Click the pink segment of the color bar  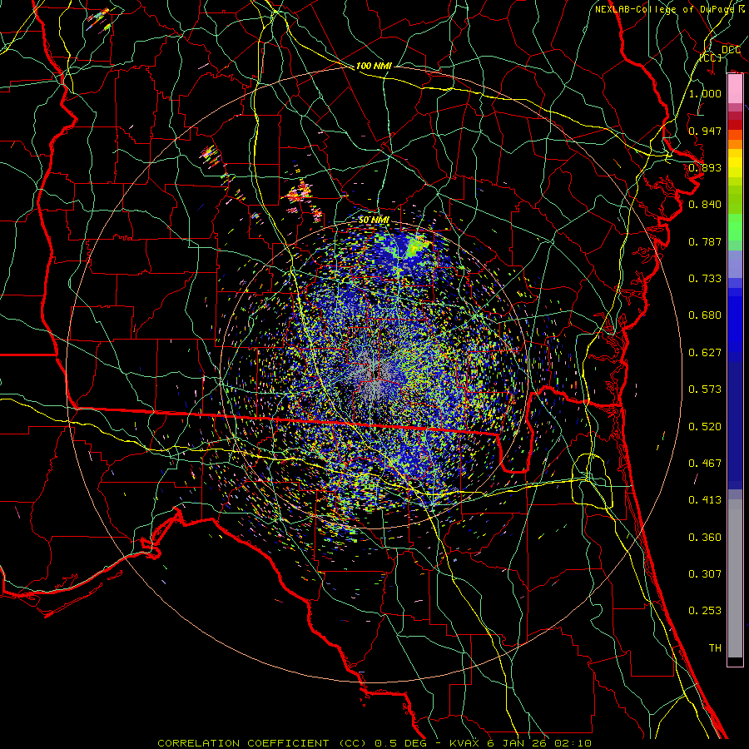click(x=735, y=89)
